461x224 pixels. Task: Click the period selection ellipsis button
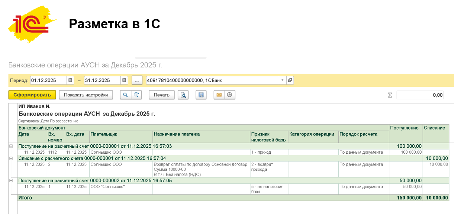(137, 80)
